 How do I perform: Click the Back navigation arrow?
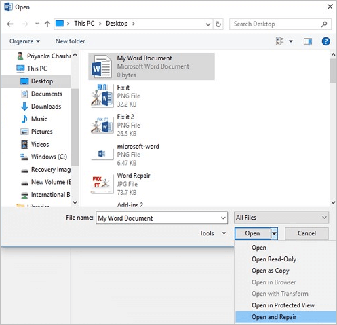pos(10,24)
